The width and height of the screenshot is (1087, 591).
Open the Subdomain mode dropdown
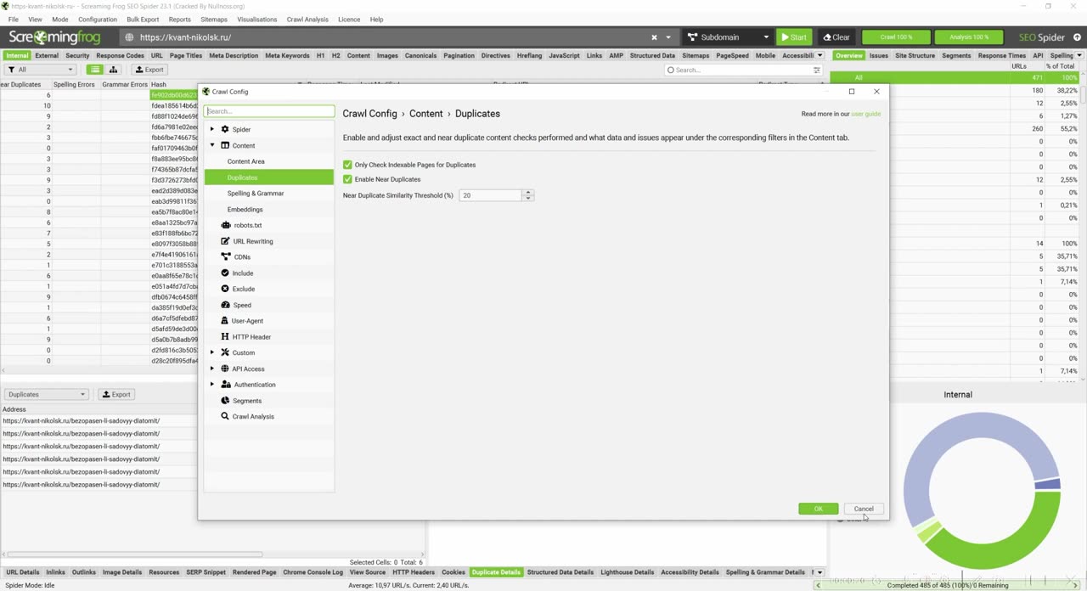pos(728,37)
